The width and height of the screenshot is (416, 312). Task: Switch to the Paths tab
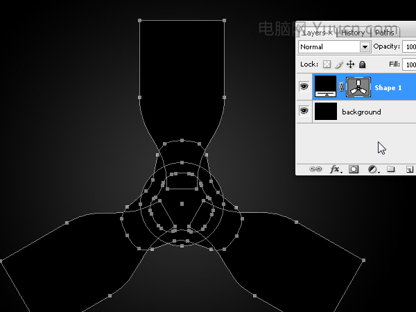[384, 33]
